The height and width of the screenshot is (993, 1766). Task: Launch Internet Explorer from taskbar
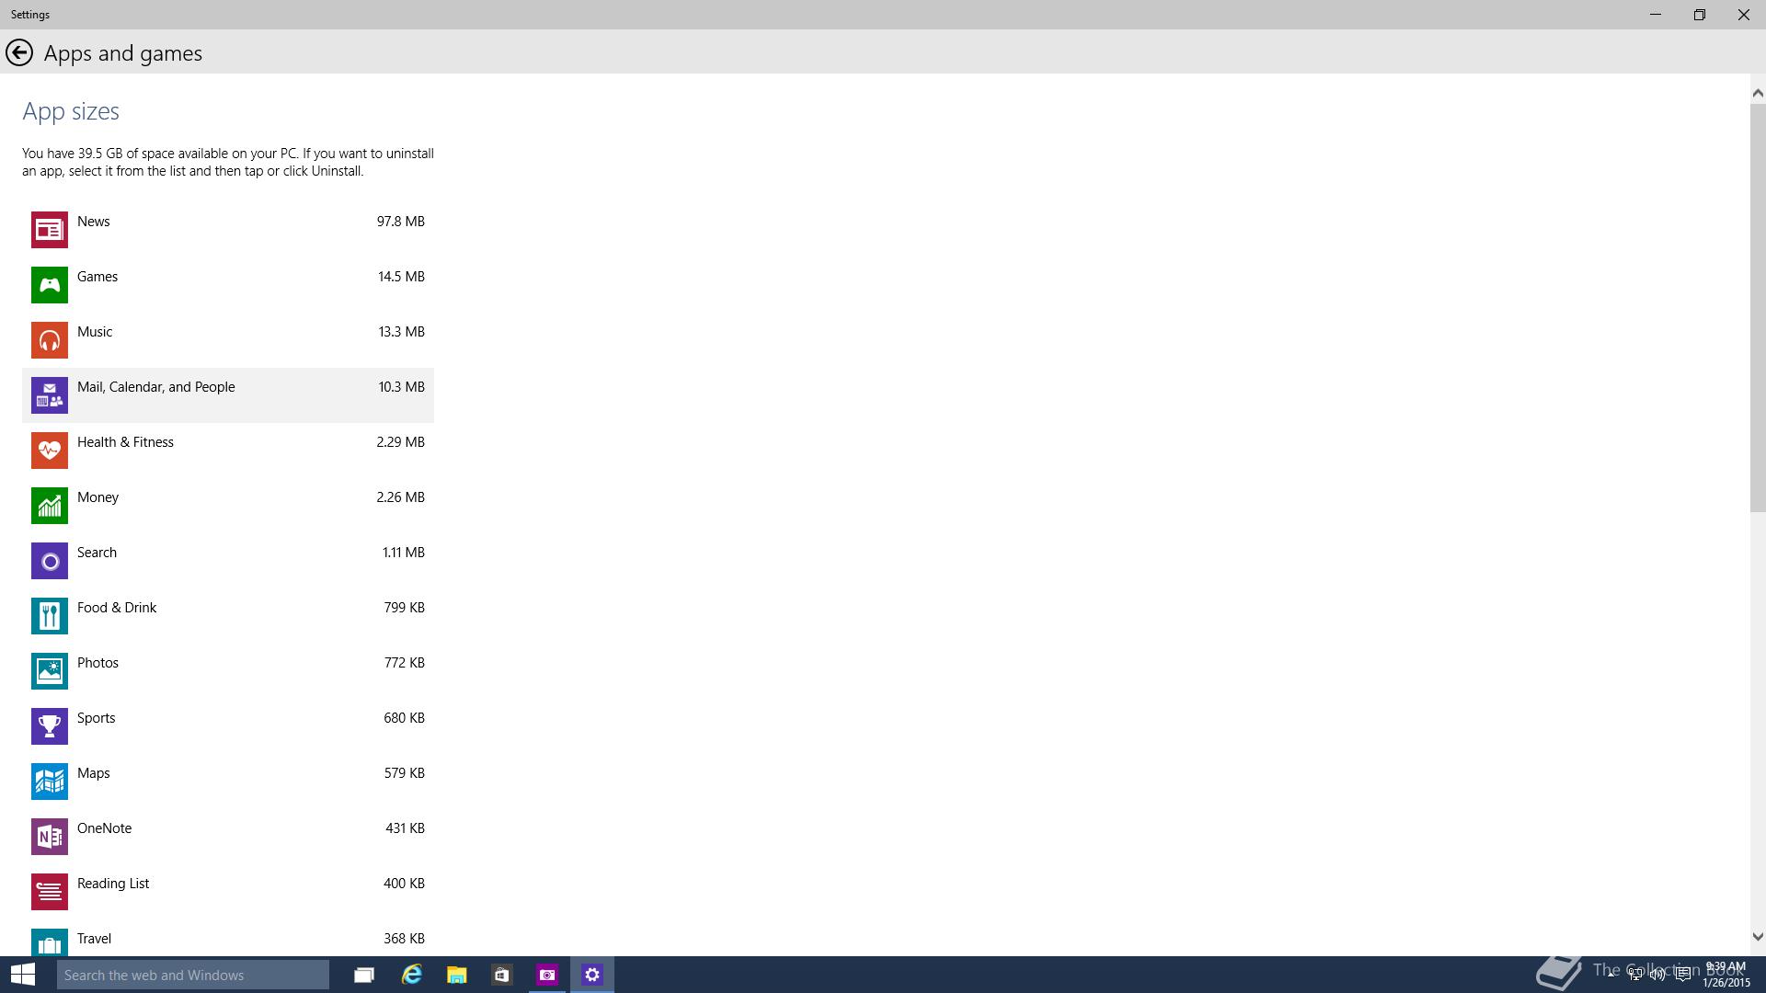click(411, 975)
